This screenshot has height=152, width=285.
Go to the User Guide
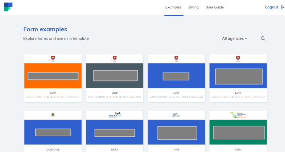coord(215,7)
